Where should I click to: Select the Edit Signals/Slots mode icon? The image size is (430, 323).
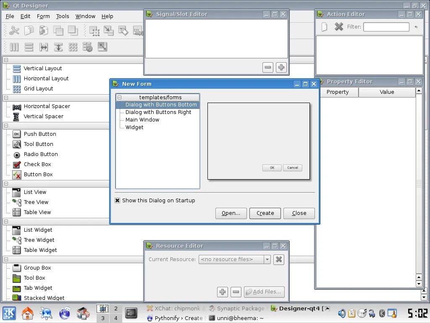pos(109,30)
